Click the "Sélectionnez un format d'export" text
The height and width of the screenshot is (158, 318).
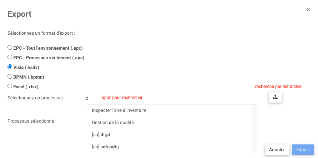[41, 33]
